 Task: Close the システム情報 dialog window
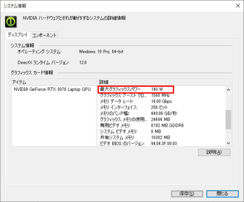coord(238,6)
